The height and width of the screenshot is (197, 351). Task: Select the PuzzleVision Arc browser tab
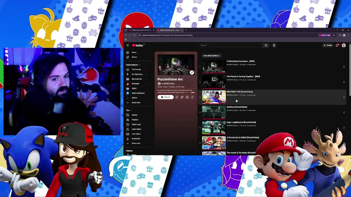(x=169, y=30)
